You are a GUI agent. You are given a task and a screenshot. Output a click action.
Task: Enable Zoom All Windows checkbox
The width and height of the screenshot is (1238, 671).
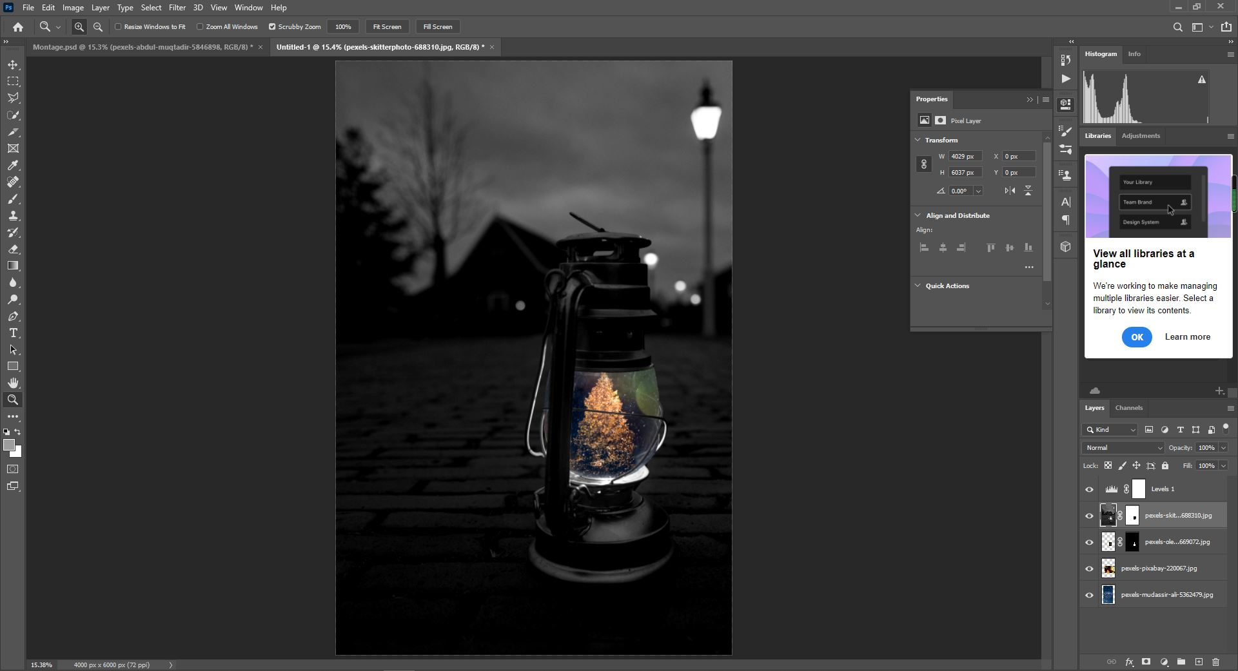[200, 27]
